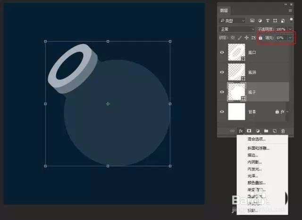Click the 填充 fill value field

(280, 37)
